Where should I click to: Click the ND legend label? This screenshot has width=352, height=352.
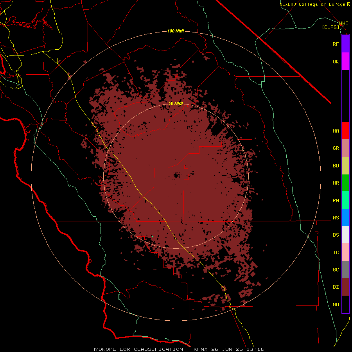tap(336, 305)
